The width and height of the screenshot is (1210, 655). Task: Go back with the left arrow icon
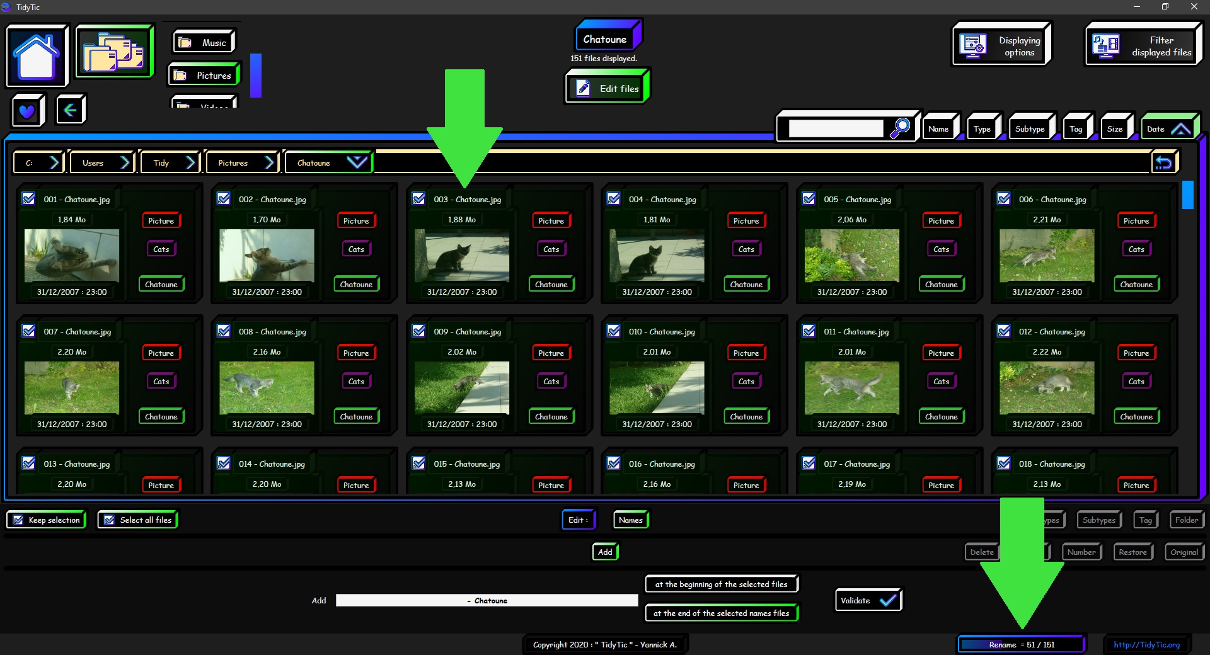click(x=71, y=110)
